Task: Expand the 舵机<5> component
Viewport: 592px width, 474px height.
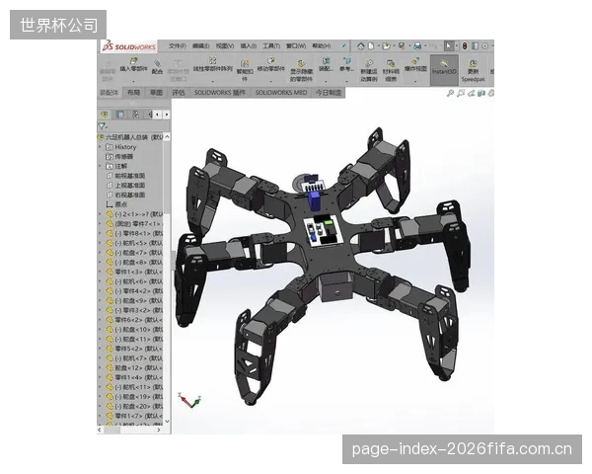Action: click(x=100, y=243)
